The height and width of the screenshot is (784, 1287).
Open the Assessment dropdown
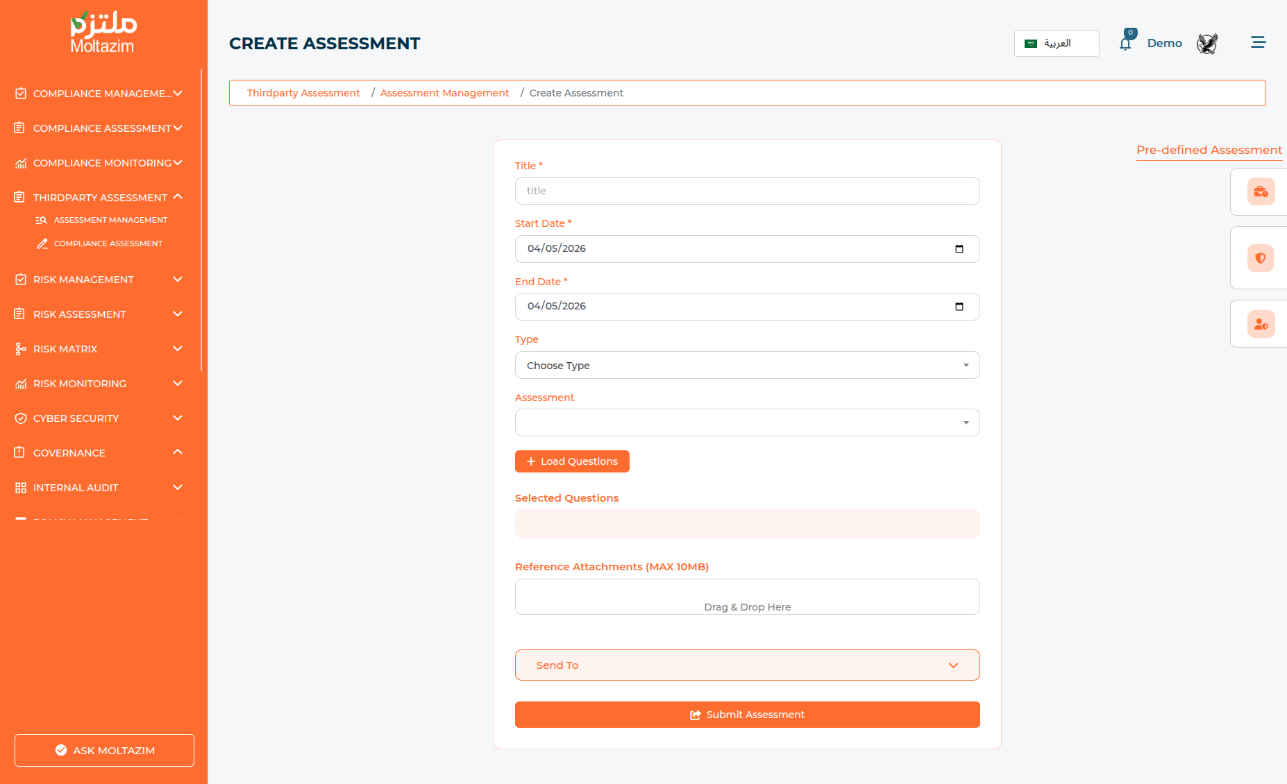click(747, 423)
